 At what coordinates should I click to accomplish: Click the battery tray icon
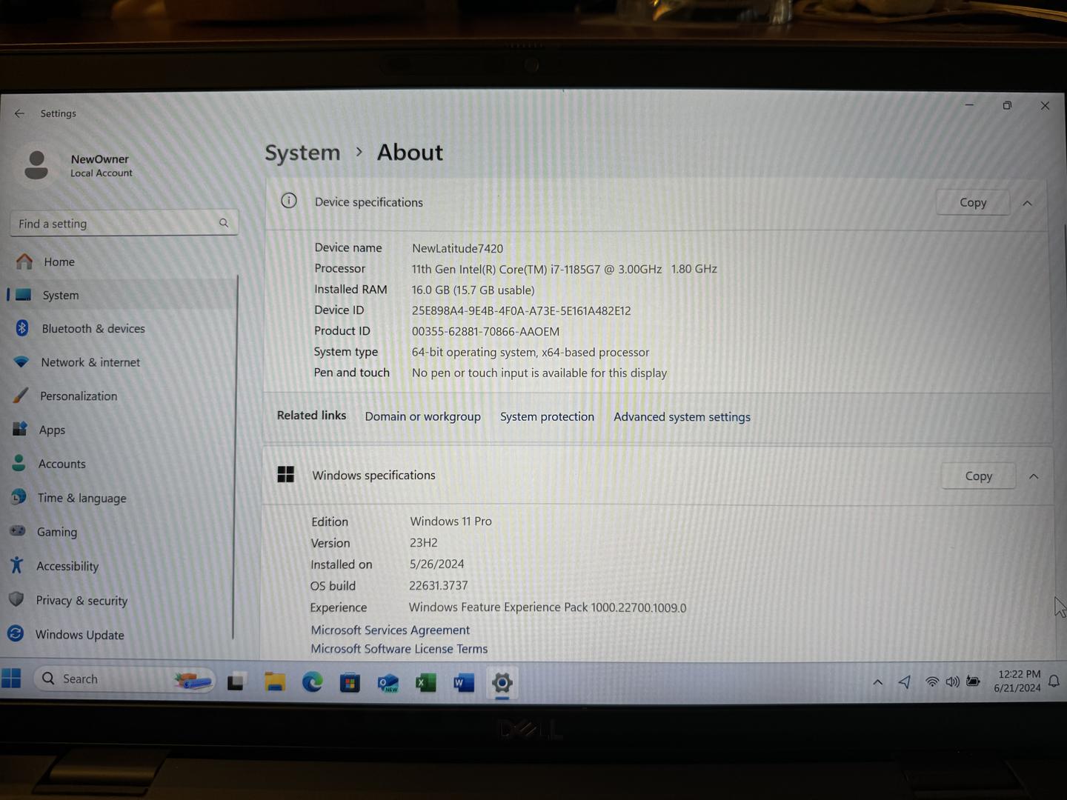click(x=974, y=681)
